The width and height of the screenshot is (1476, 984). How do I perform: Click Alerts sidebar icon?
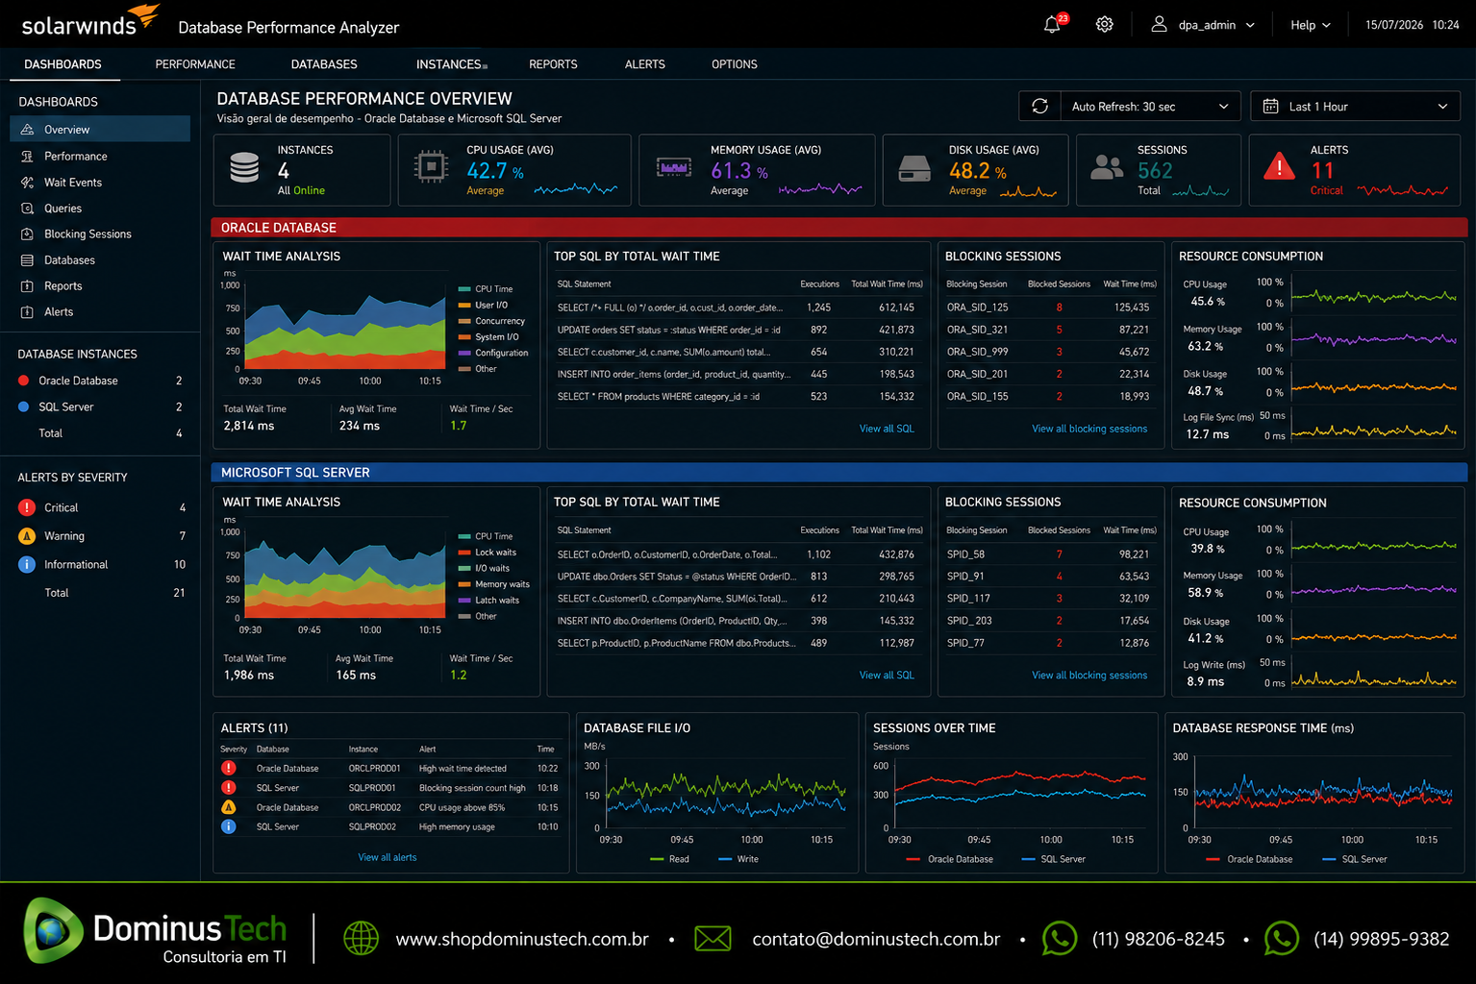[27, 311]
